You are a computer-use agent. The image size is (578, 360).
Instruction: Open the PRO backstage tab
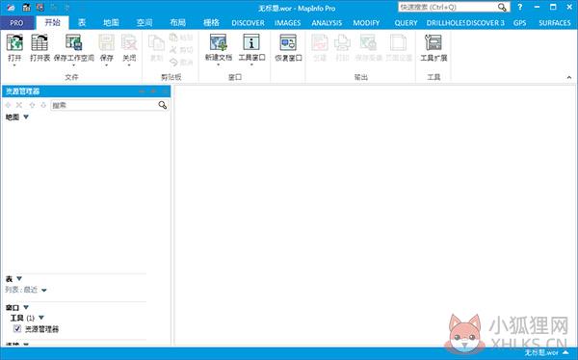click(16, 23)
